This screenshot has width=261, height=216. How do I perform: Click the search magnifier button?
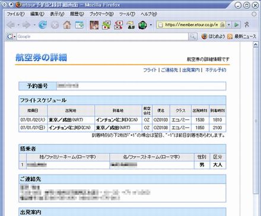click(193, 37)
